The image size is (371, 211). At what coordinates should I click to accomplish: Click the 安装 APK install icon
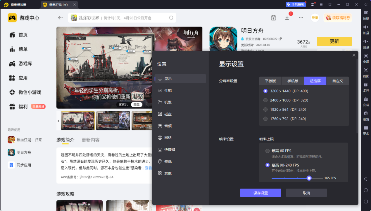pos(366,99)
